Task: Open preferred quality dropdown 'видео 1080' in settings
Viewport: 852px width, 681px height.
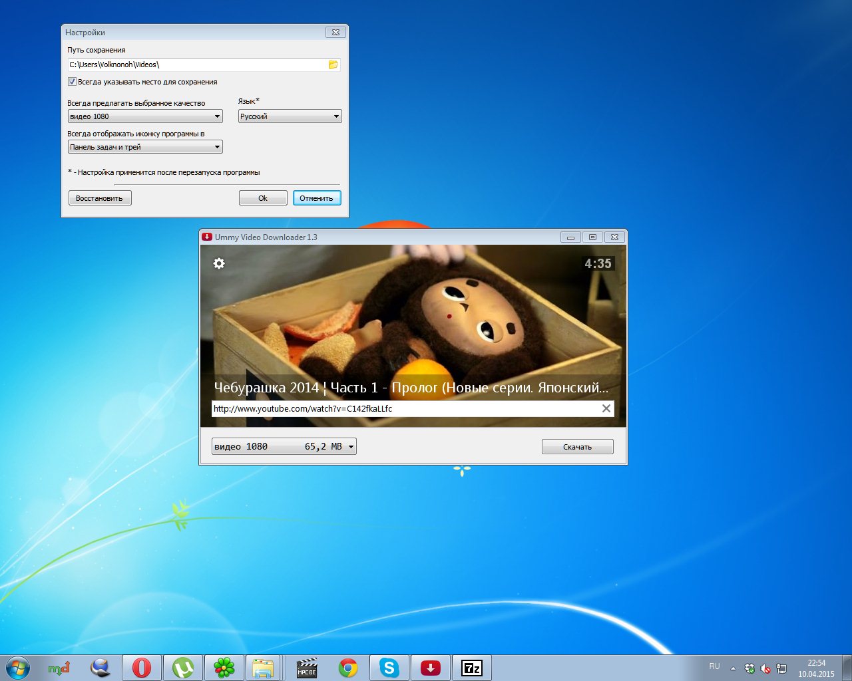Action: (145, 116)
